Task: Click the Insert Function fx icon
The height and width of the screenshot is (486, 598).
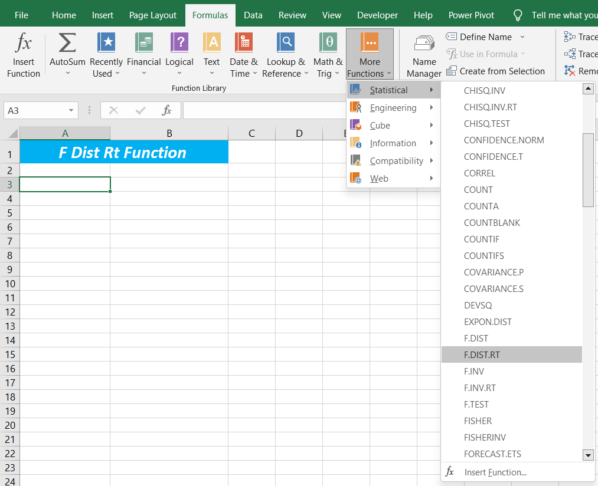Action: click(24, 44)
